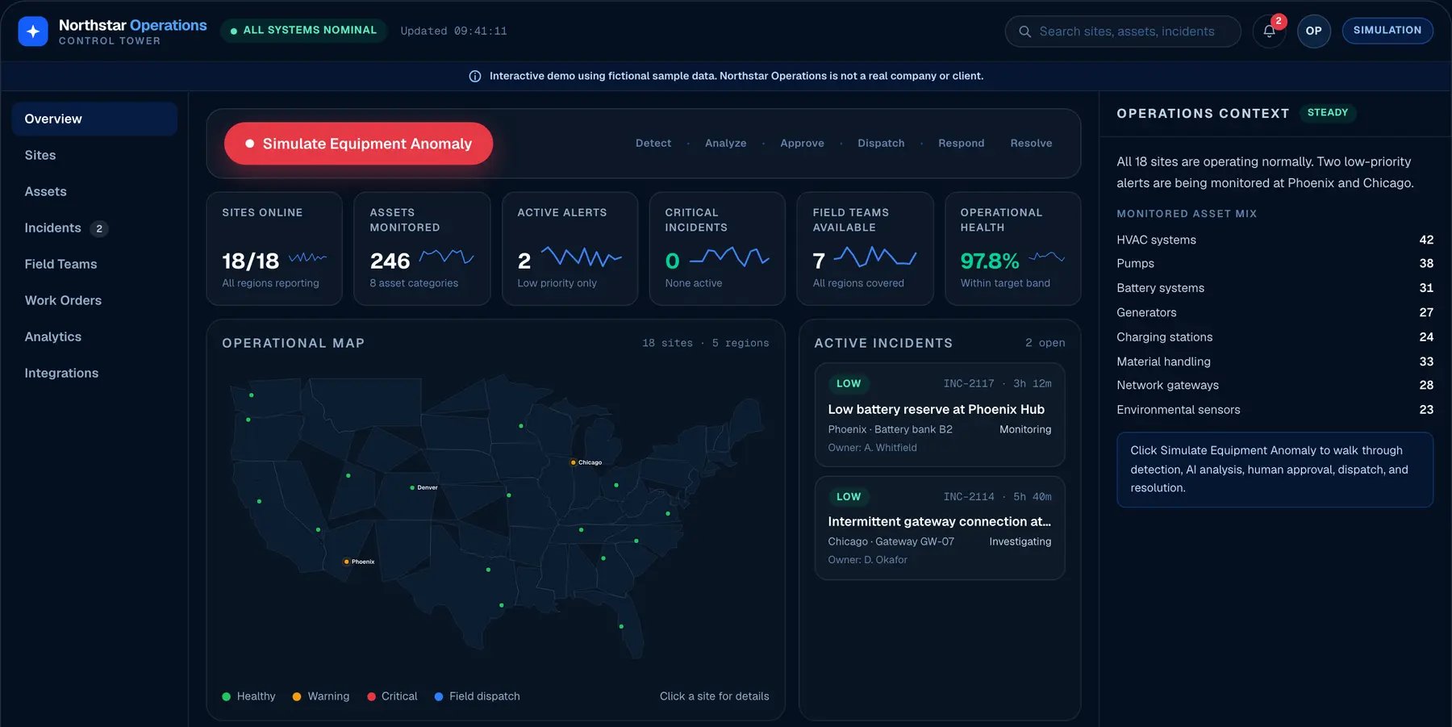Click the LOW badge on INC-2114
Screen dimensions: 1452x727
point(849,497)
